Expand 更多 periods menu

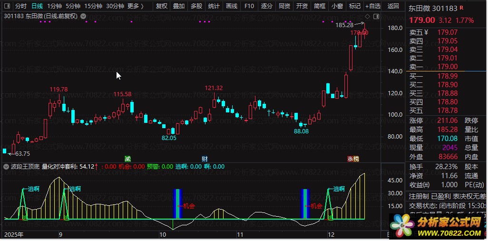[136, 6]
